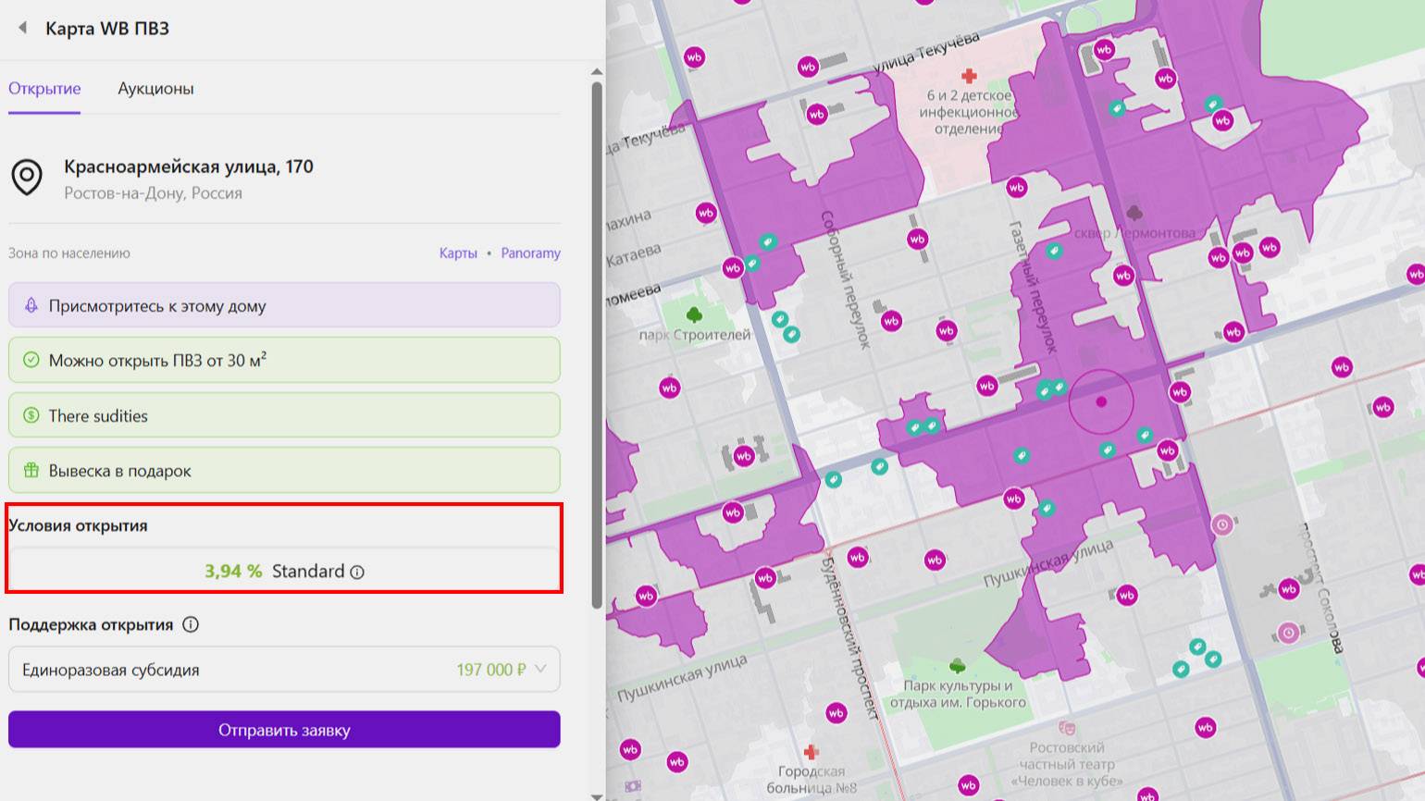The width and height of the screenshot is (1425, 801).
Task: Select the Открытие tab
Action: [x=44, y=89]
